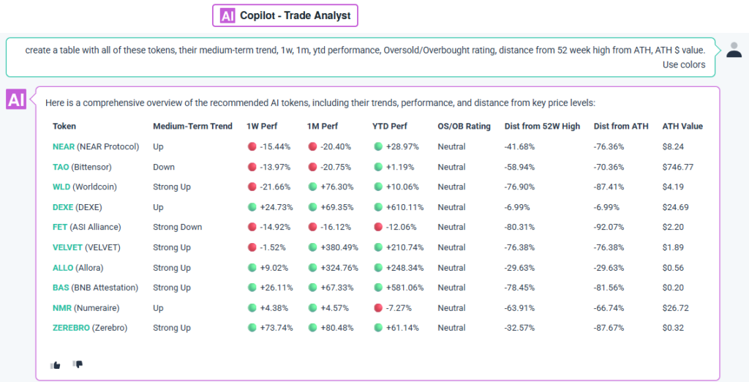Click the Neutral rating in NEAR row

click(451, 147)
